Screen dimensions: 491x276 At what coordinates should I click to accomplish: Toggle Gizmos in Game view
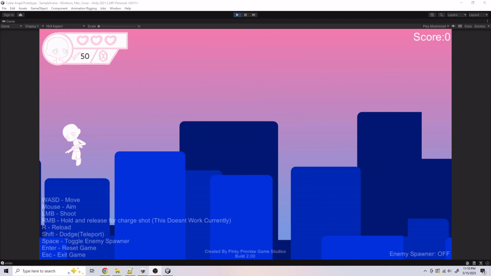pos(479,26)
